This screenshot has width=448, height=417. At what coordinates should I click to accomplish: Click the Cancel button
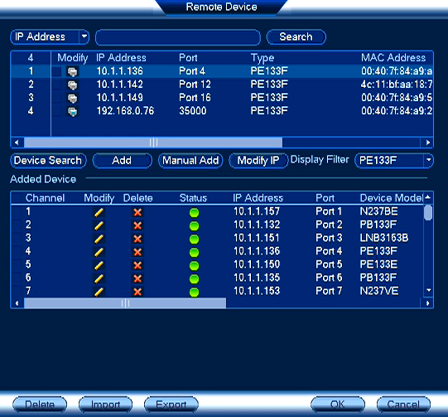click(403, 405)
